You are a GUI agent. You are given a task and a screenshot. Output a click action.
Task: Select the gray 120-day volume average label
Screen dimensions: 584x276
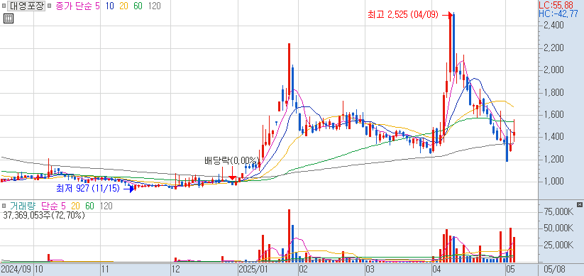106,206
